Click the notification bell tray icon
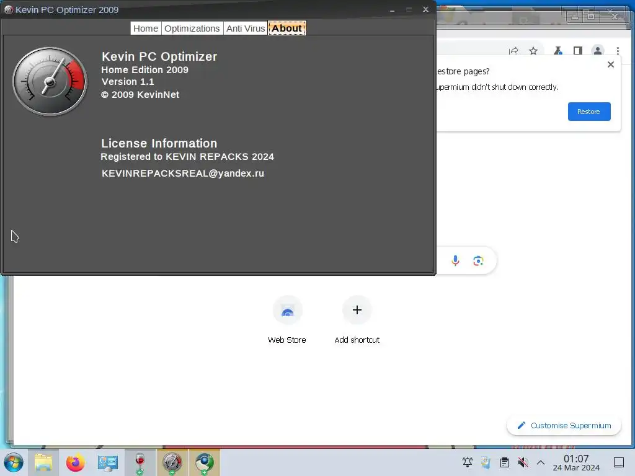This screenshot has width=635, height=476. (x=468, y=462)
